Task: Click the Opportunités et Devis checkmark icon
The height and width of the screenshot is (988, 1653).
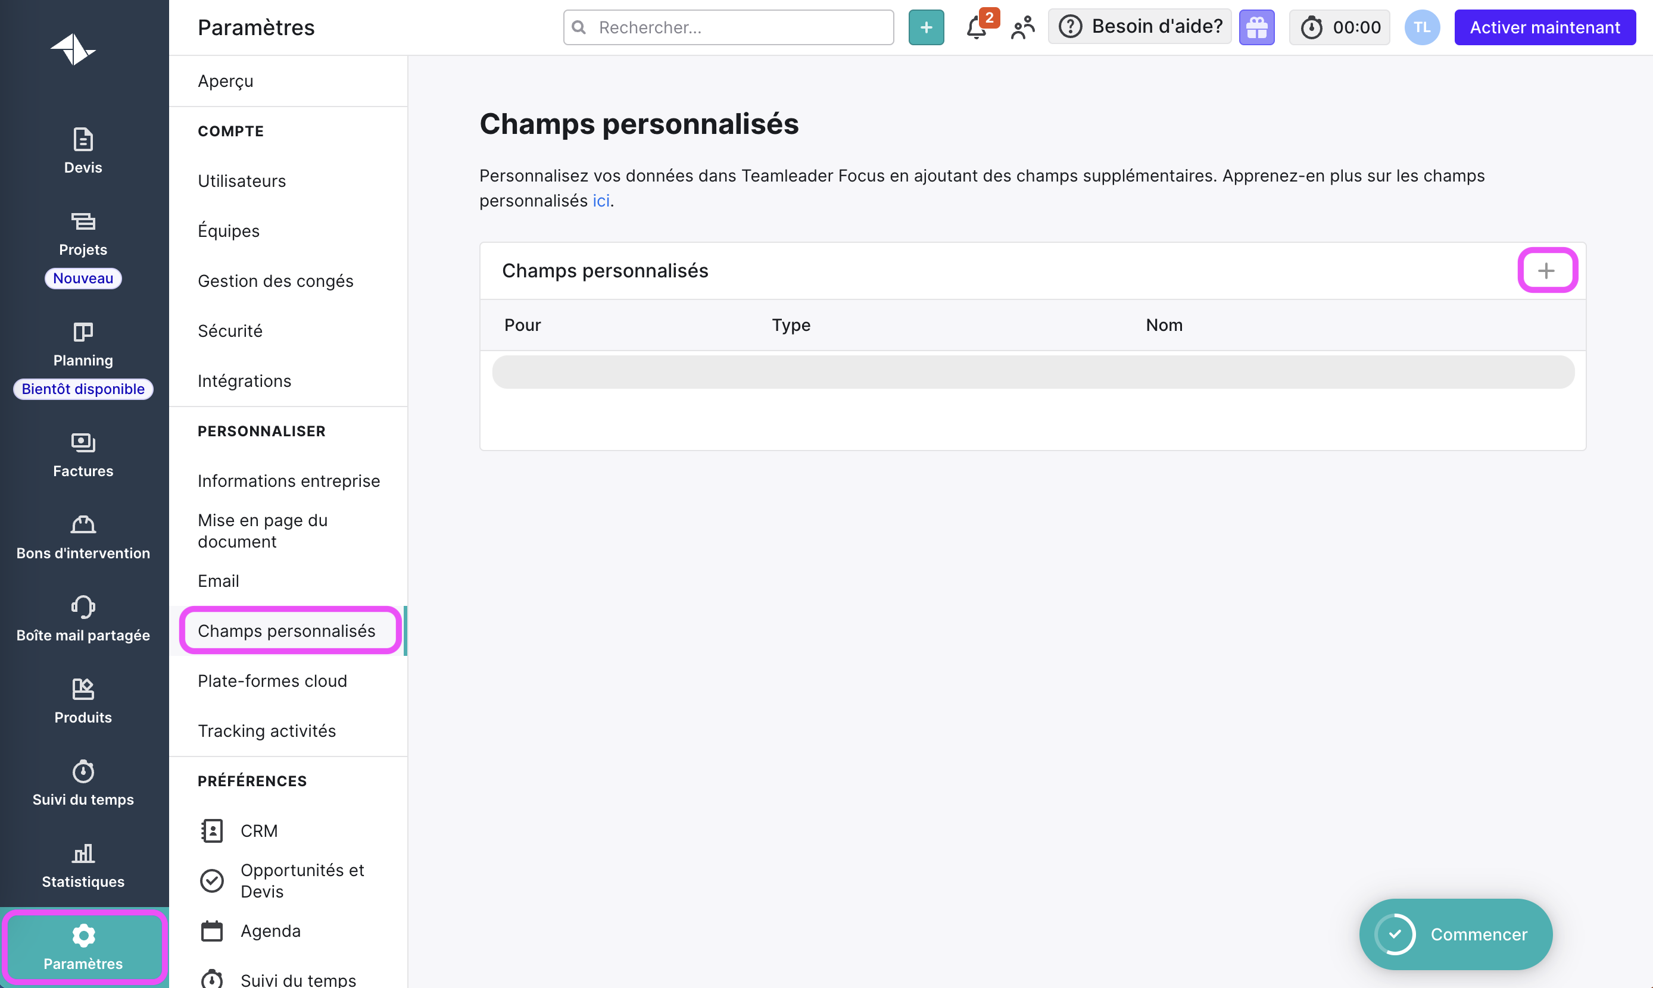Action: 212,881
